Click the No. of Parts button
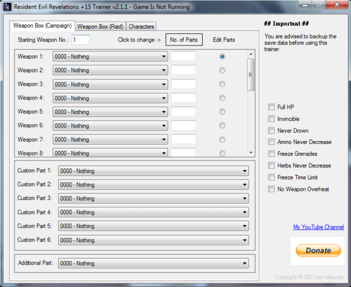This screenshot has width=351, height=287. coord(184,39)
